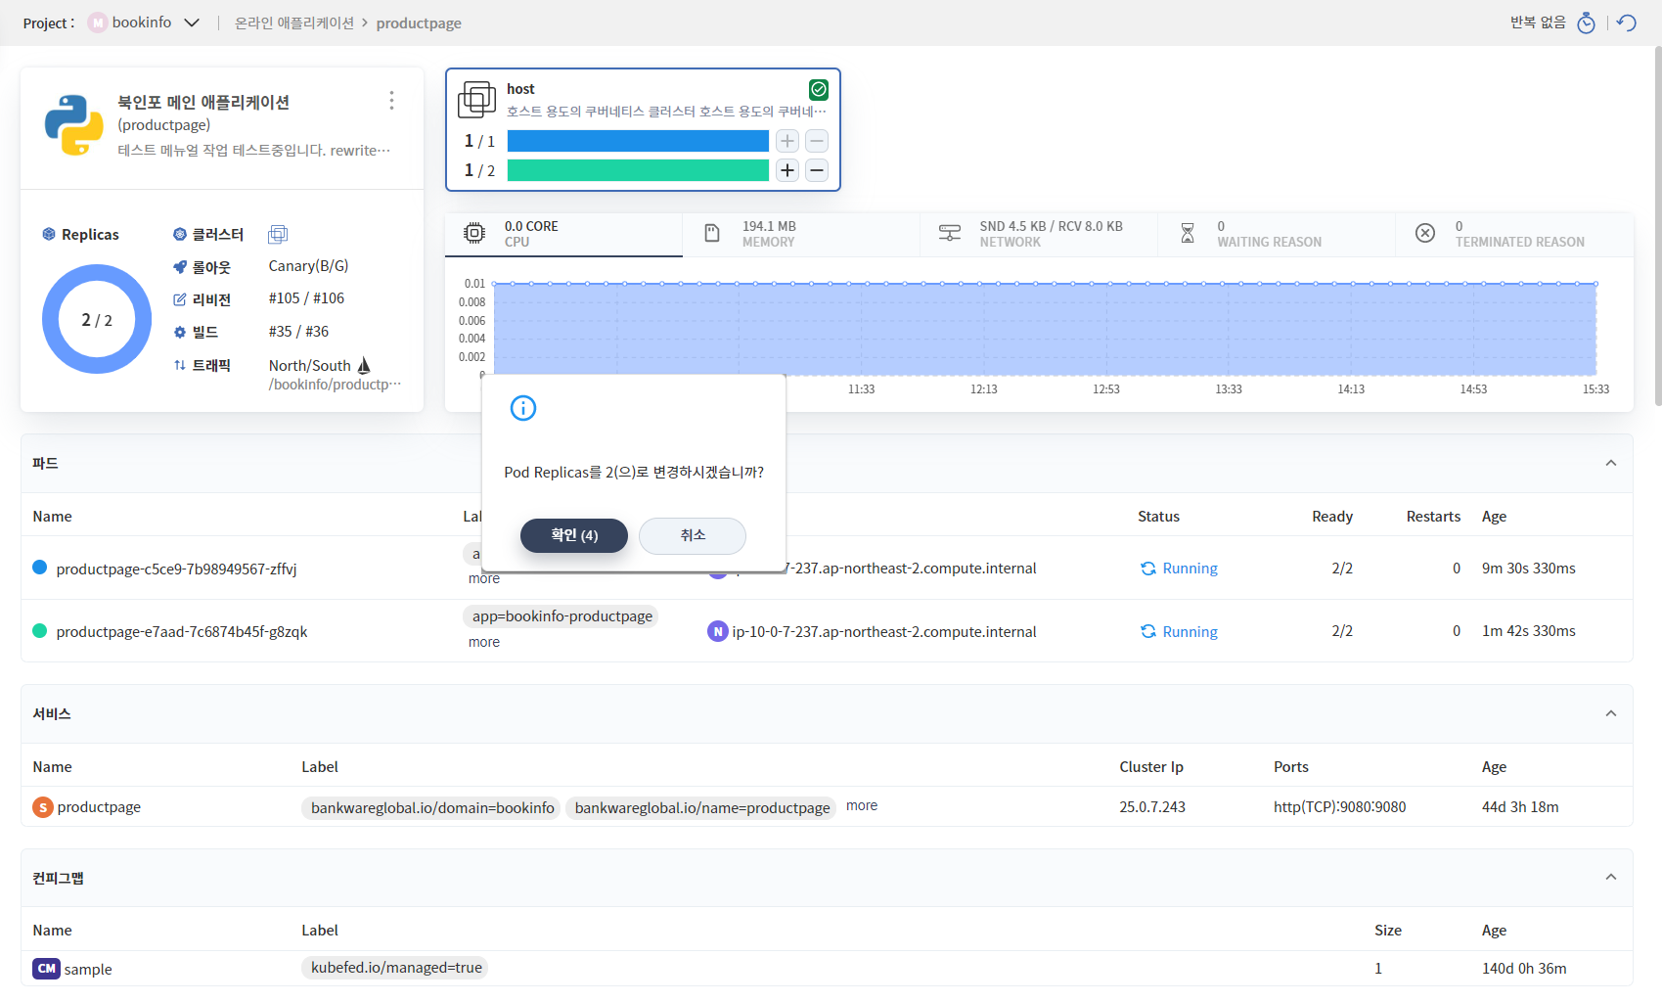This screenshot has height=1002, width=1662.
Task: Click the 리비전 edit icon
Action: [x=180, y=299]
